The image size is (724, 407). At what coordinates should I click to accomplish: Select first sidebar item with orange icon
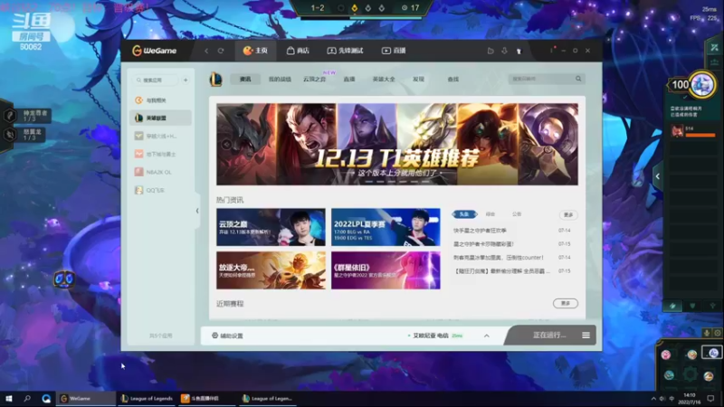(x=160, y=100)
